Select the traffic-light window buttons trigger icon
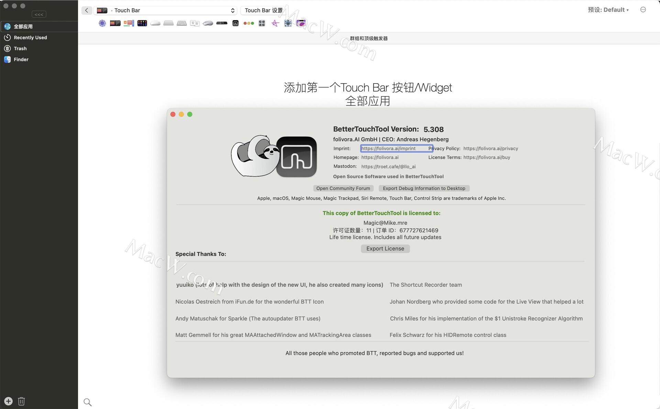 point(249,23)
